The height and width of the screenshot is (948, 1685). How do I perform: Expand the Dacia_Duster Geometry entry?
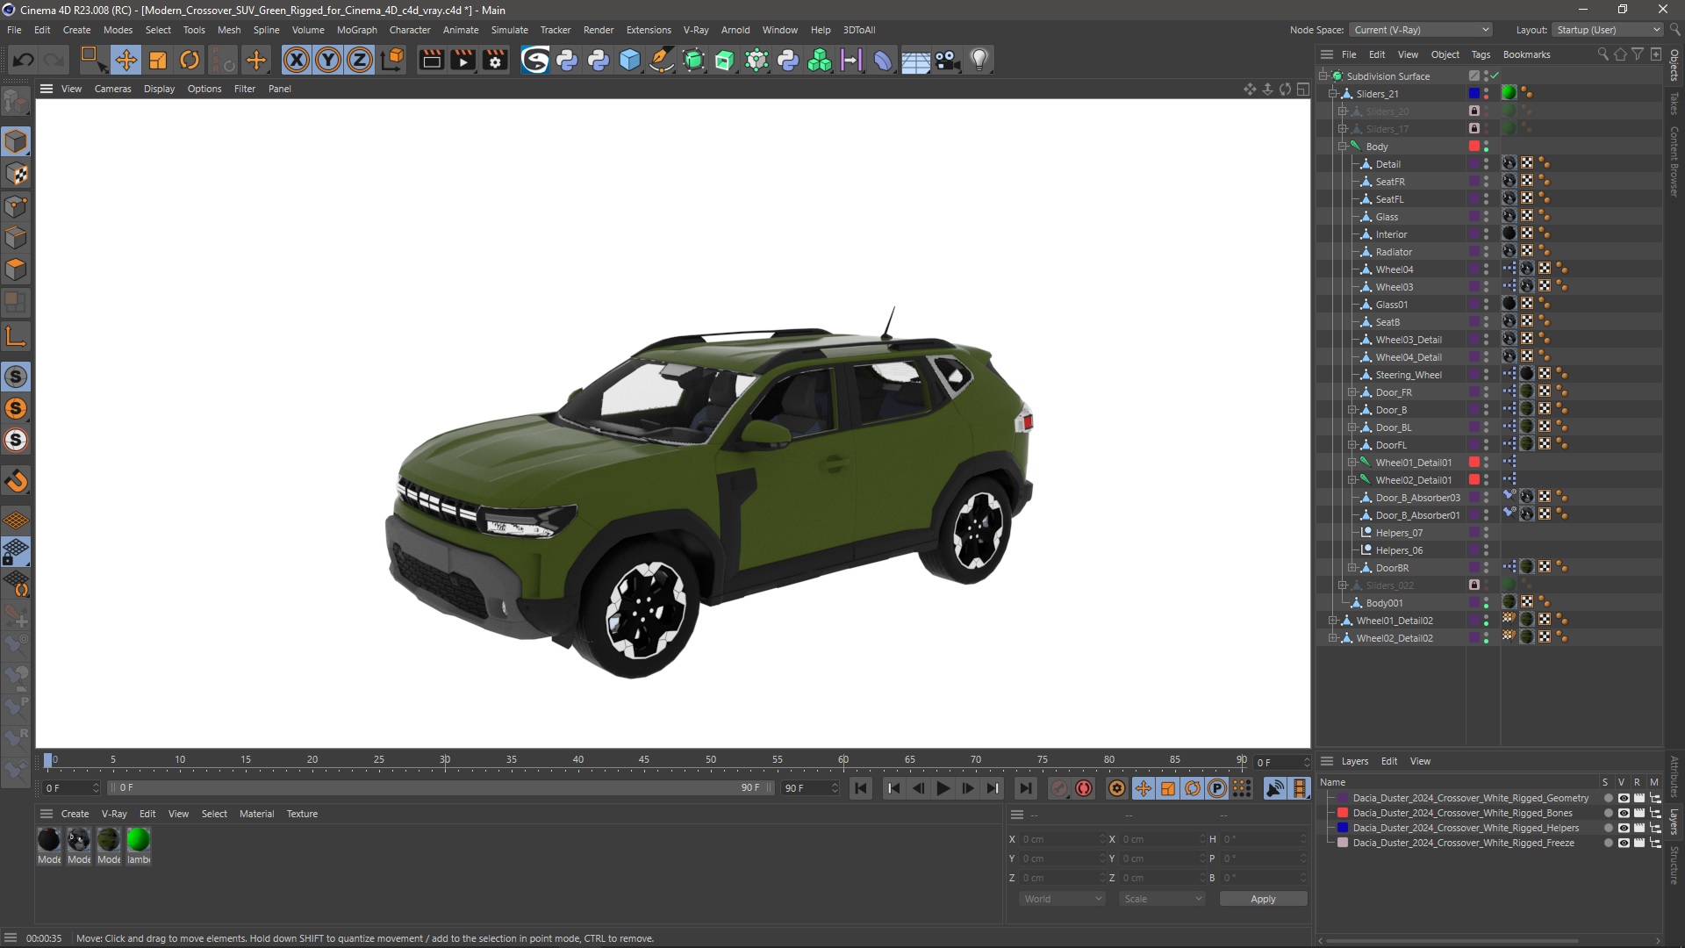[x=1329, y=798]
